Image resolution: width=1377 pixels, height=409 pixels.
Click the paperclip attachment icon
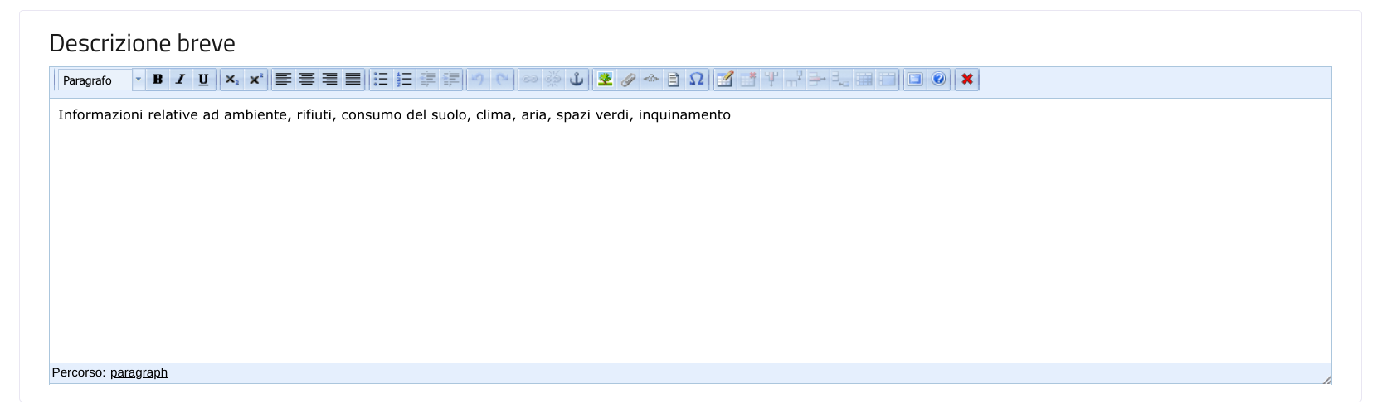point(628,80)
